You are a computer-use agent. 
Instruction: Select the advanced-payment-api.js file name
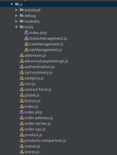pos(46,61)
